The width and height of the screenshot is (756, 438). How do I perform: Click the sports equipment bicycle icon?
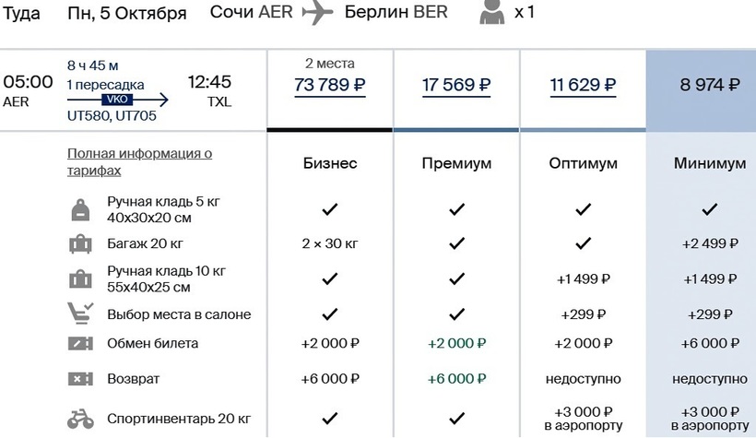click(80, 418)
